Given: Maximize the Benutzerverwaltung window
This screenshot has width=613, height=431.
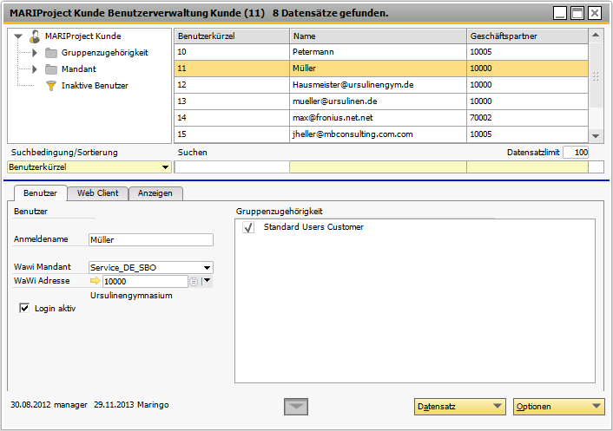Looking at the screenshot, I should pyautogui.click(x=577, y=13).
